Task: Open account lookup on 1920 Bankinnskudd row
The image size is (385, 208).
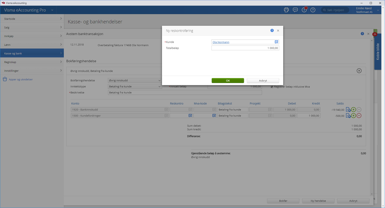Action: 166,110
